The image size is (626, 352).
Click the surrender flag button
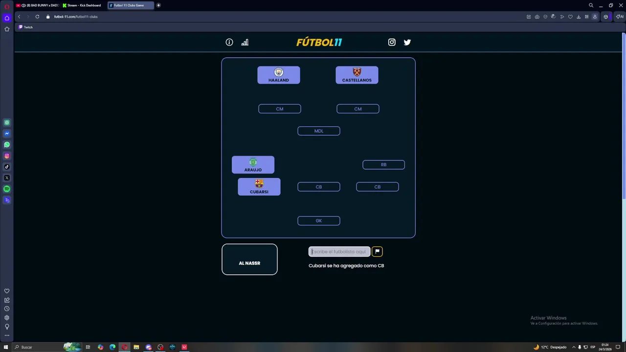[x=377, y=251]
